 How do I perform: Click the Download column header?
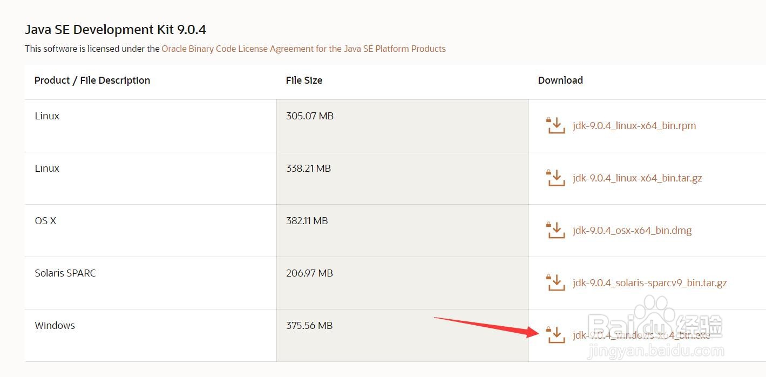(560, 80)
